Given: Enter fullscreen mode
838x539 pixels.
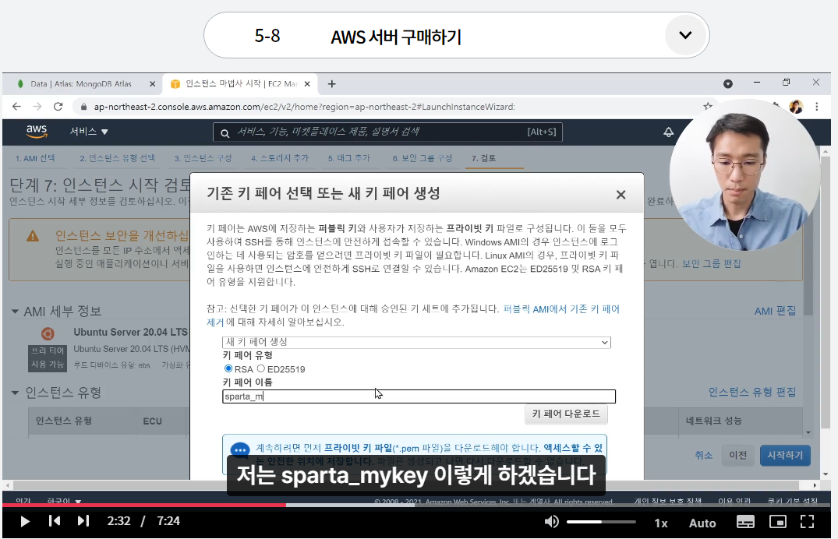Looking at the screenshot, I should point(808,522).
